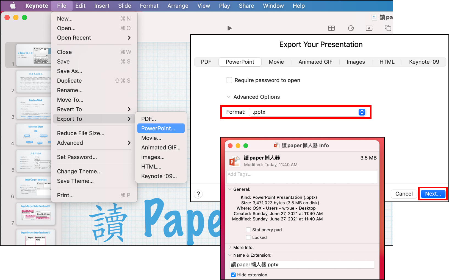Choose Animated GIF… from Export submenu
Screen dimensions: 449x280
161,147
